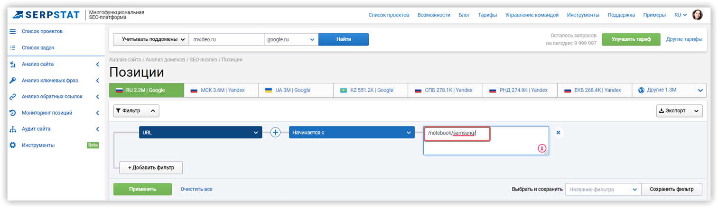Open Название фильтра saved filter dropdown

coord(603,190)
